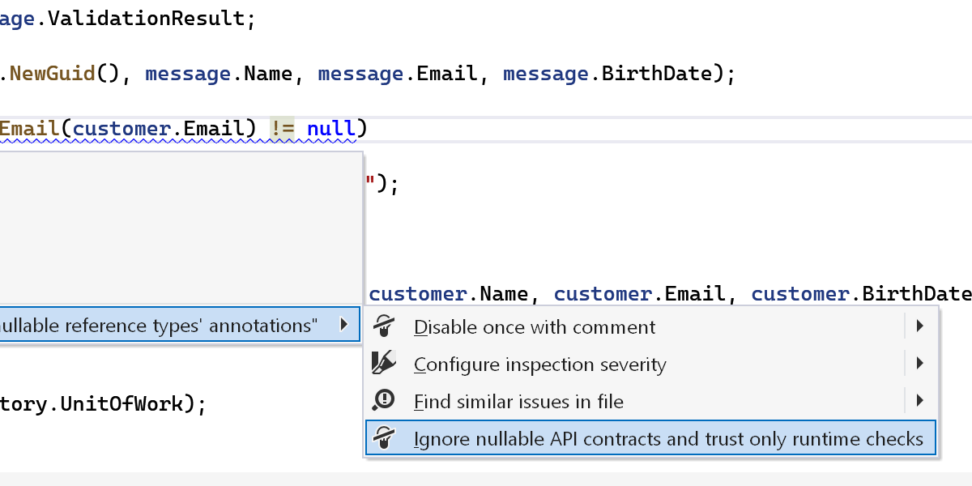This screenshot has height=486, width=972.
Task: Select Ignore nullable API contracts and trust runtime checks
Action: (668, 439)
